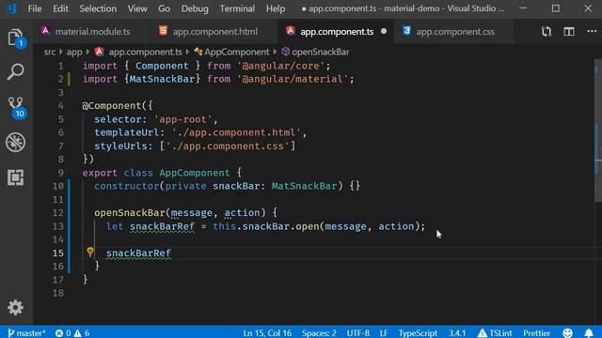The image size is (602, 338).
Task: Click the VS Code logo icon
Action: coord(11,8)
